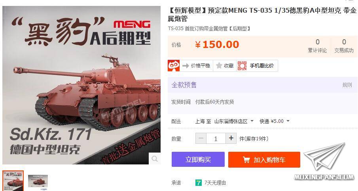Click the 累计评论 review count

click(317, 46)
